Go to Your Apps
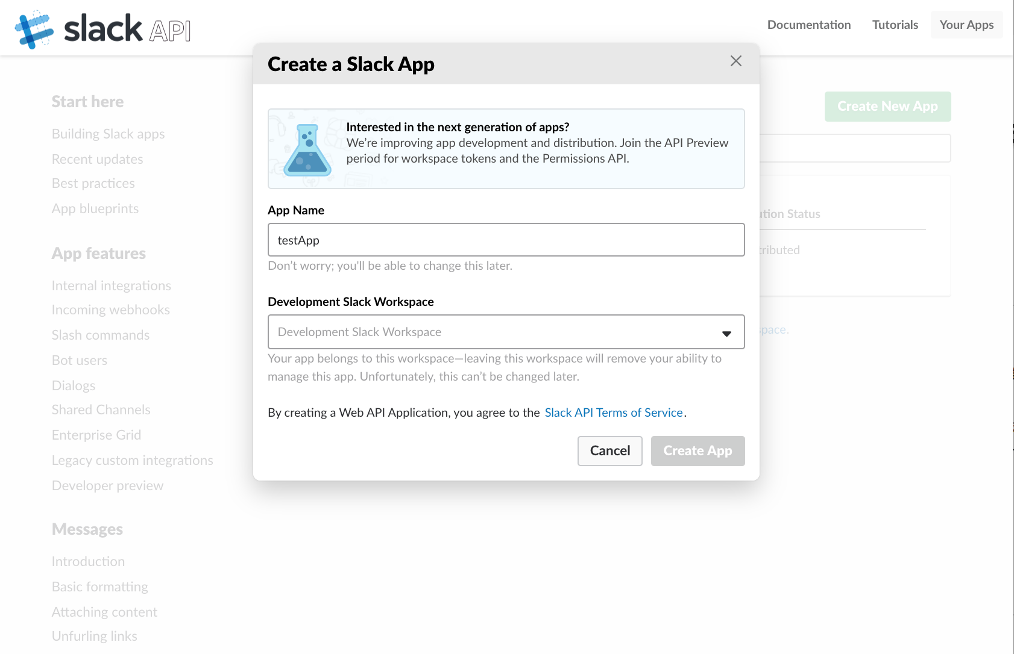The image size is (1014, 654). click(x=966, y=25)
